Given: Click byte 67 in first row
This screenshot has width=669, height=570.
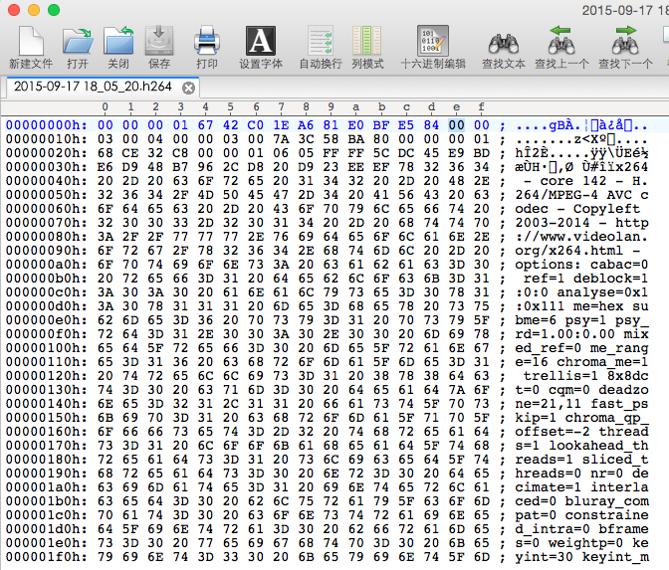Looking at the screenshot, I should click(x=205, y=125).
